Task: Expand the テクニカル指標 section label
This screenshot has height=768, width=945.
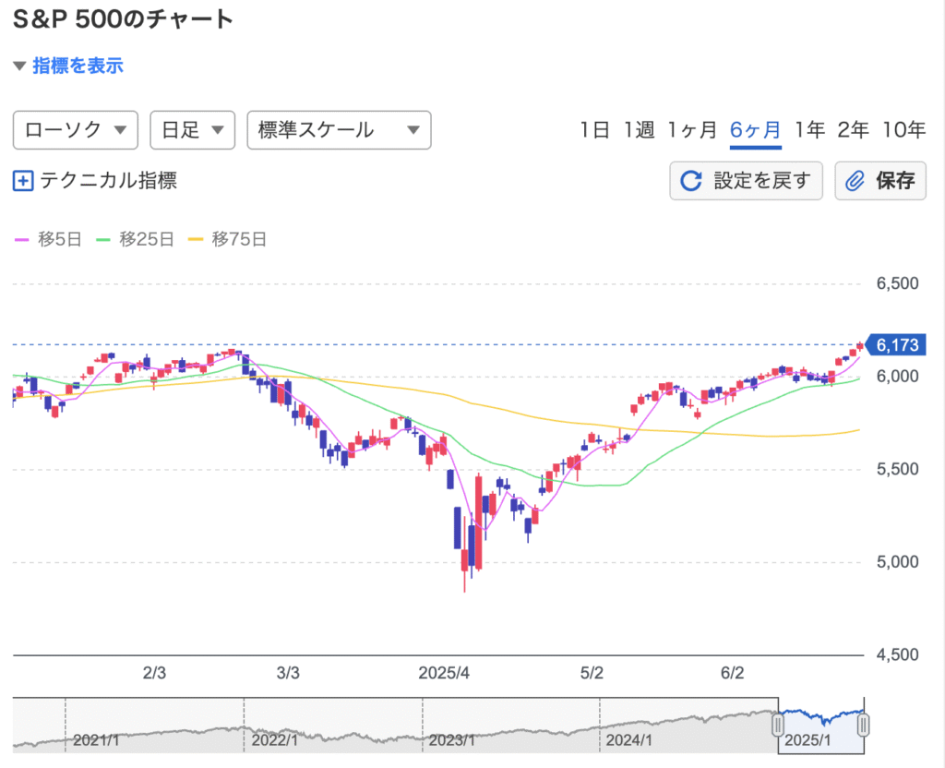Action: [109, 181]
